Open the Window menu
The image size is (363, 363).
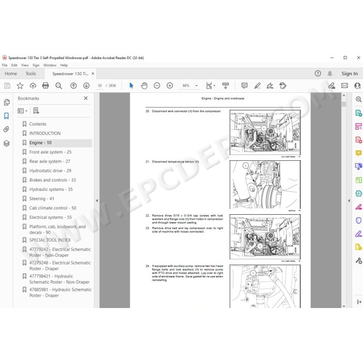pyautogui.click(x=50, y=65)
